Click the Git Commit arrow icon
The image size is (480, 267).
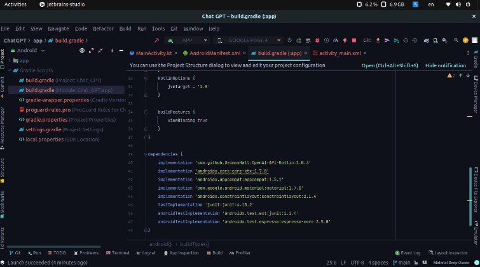[x=387, y=41]
